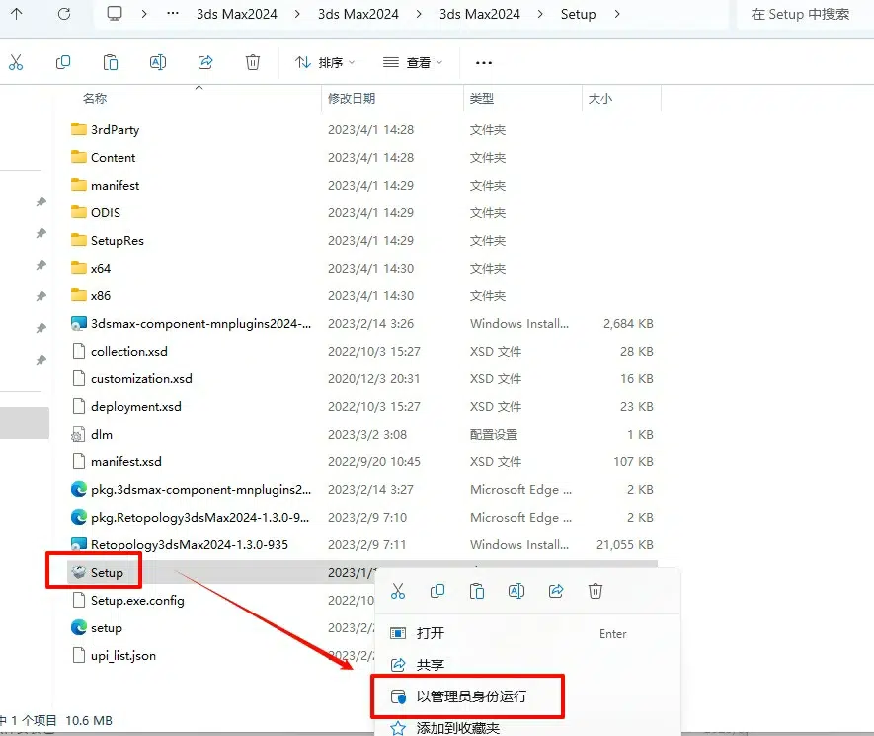Click the 在 Setup 中搜索 search box
Viewport: 874px width, 736px height.
[800, 14]
